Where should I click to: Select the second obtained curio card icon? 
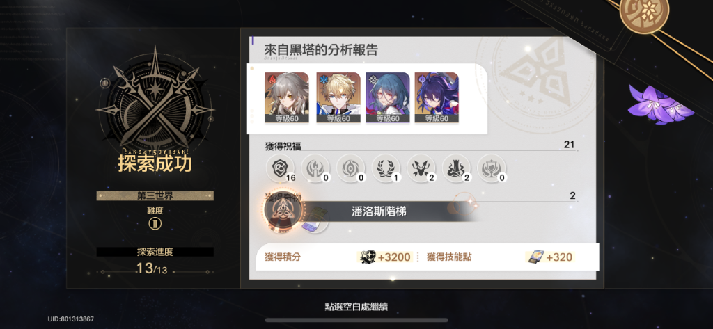tap(315, 220)
